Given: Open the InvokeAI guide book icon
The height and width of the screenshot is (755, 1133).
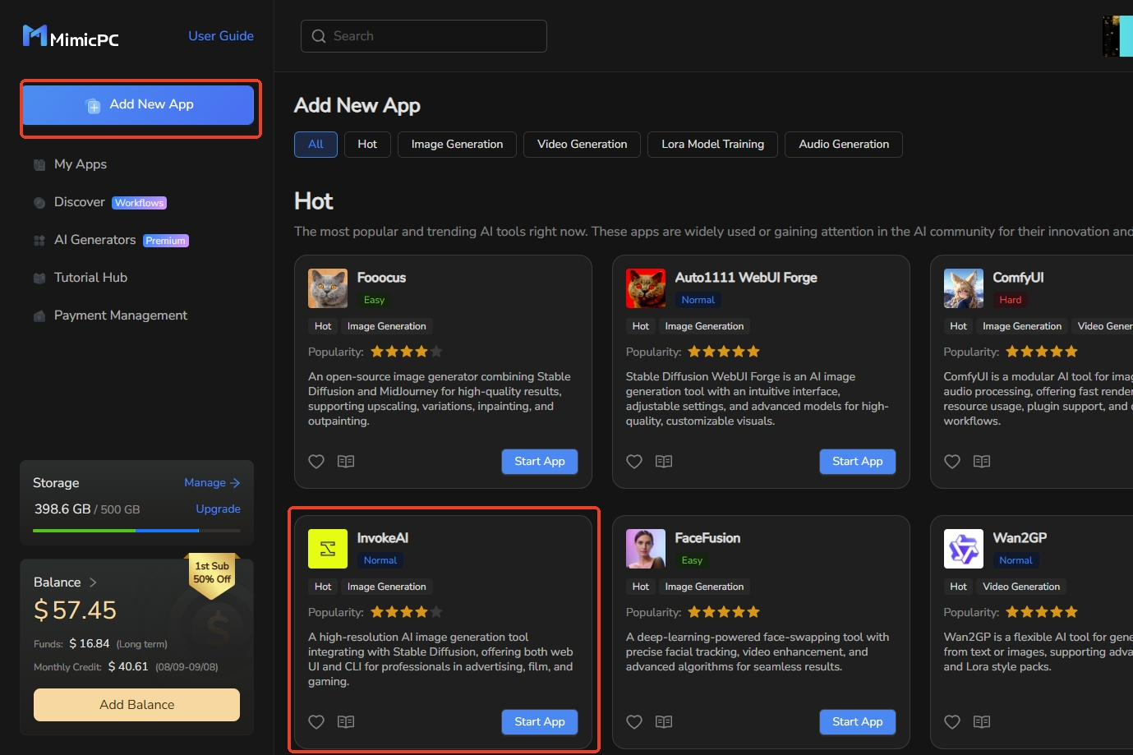Looking at the screenshot, I should tap(346, 722).
